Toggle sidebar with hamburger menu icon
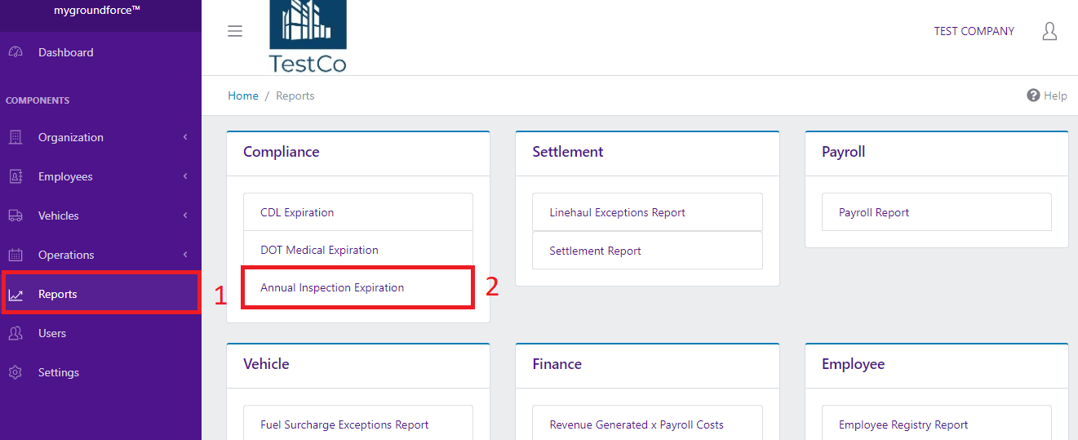Viewport: 1078px width, 440px height. coord(235,31)
